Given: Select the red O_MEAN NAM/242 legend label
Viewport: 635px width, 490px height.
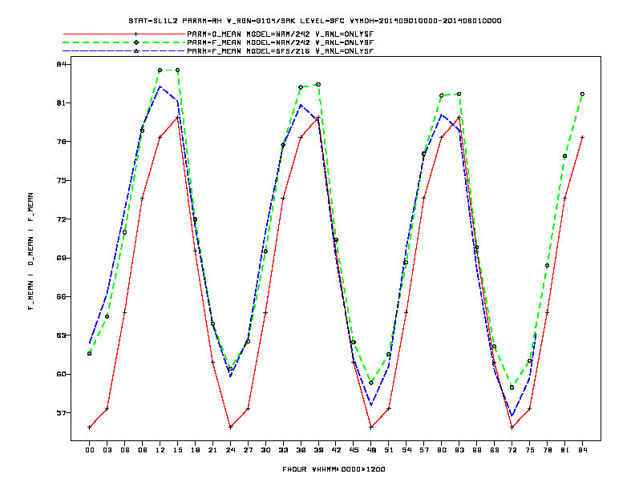Looking at the screenshot, I should tap(280, 34).
